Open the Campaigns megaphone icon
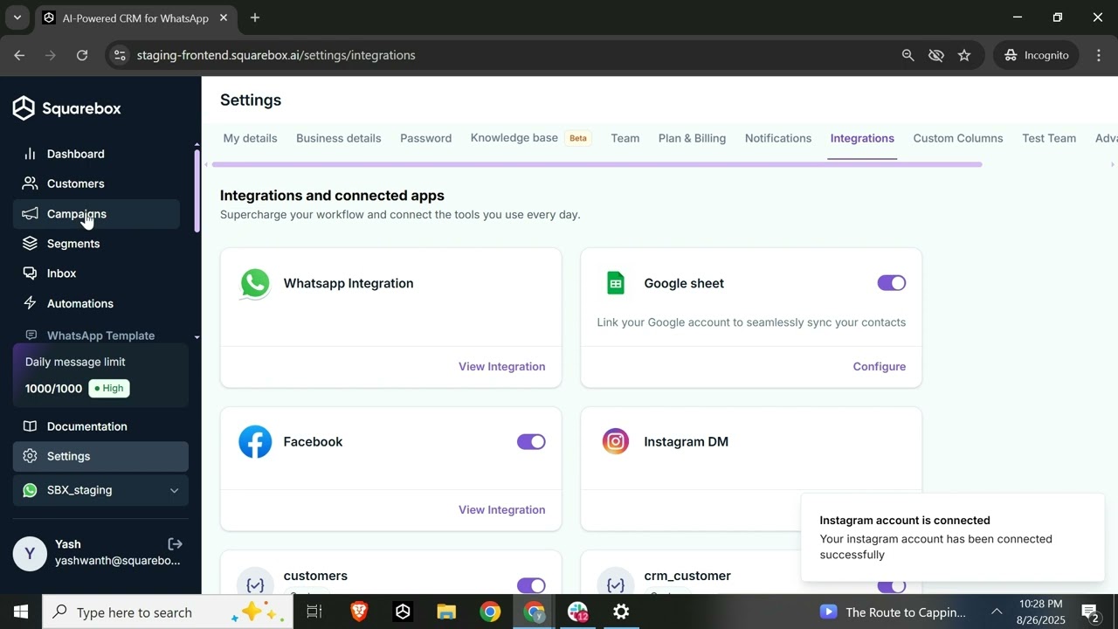Viewport: 1118px width, 629px height. tap(30, 213)
